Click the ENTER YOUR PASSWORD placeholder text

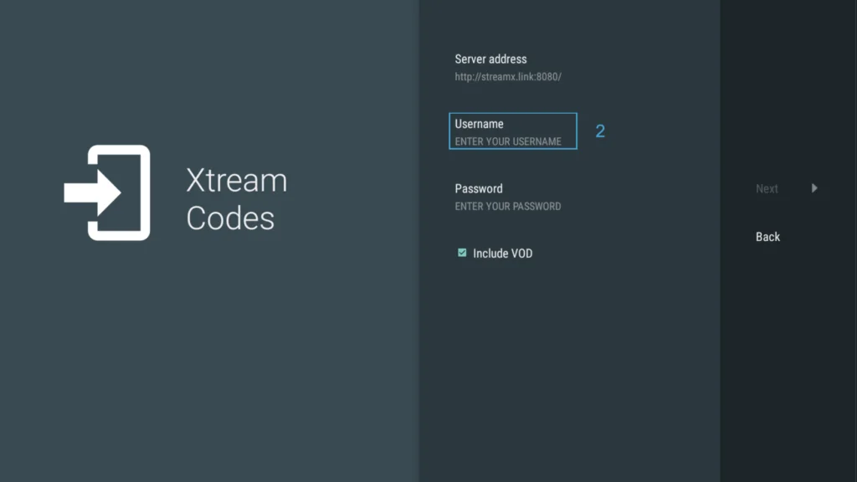coord(508,206)
